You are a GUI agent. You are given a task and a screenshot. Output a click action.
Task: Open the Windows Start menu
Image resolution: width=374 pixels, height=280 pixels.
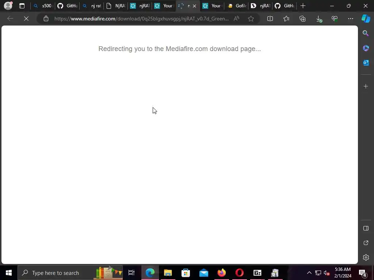9,273
